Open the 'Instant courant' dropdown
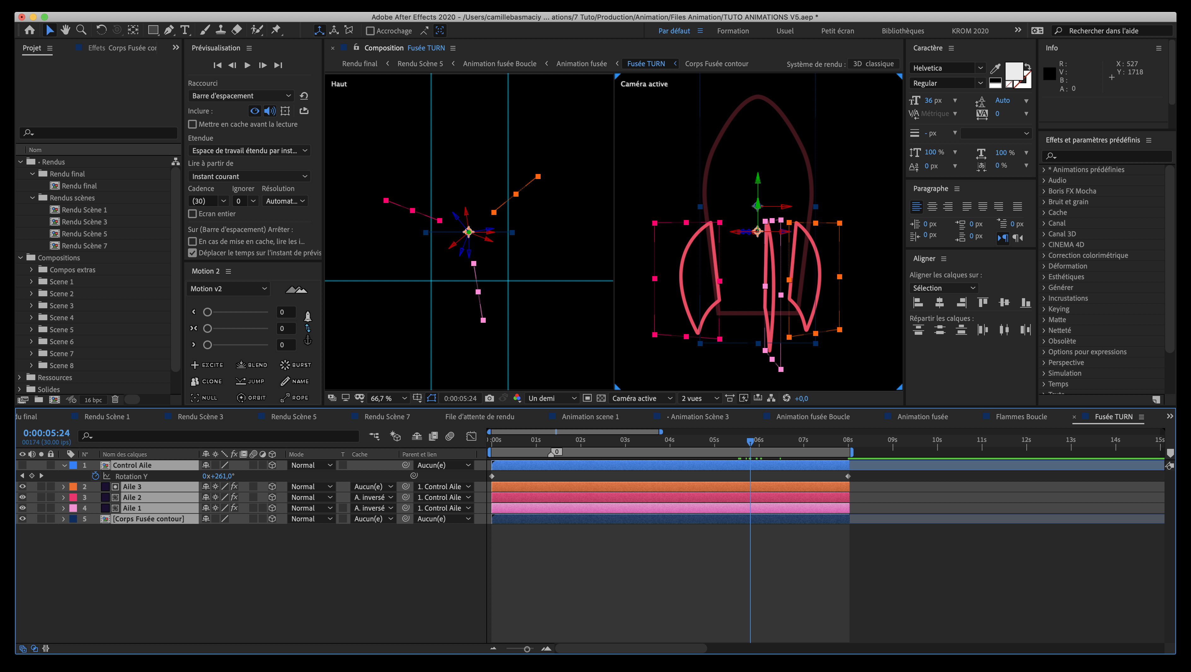 tap(249, 176)
